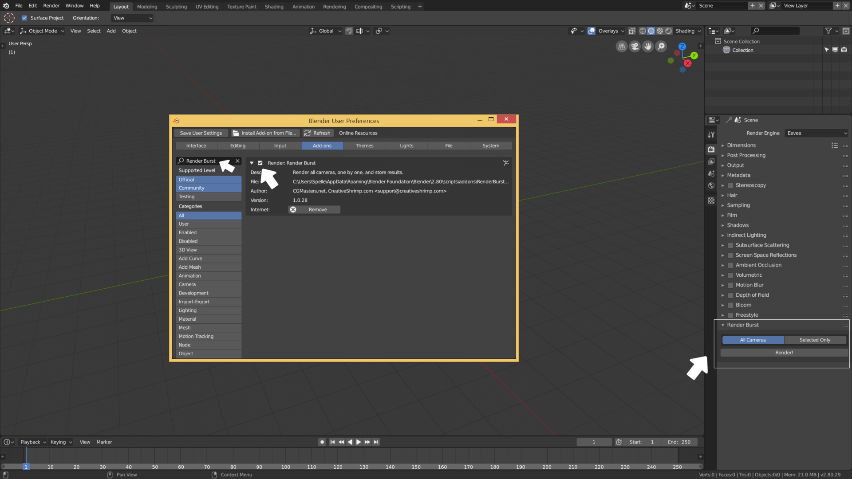Click the current frame number field
The height and width of the screenshot is (479, 852).
[594, 442]
